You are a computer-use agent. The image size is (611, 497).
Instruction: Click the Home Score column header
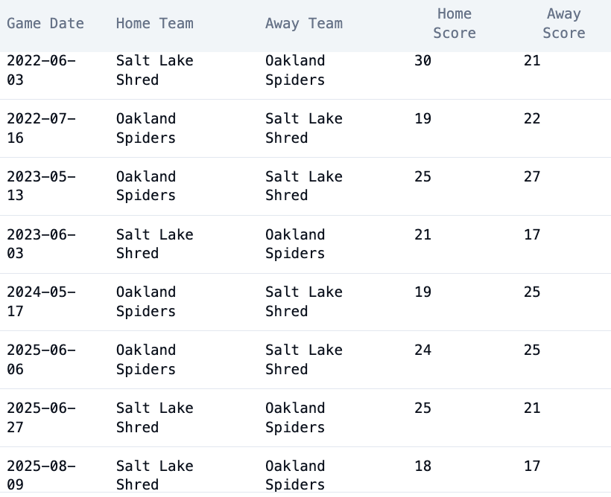454,24
